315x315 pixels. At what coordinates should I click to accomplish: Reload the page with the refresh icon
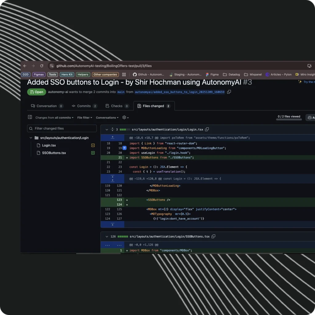tap(42, 66)
